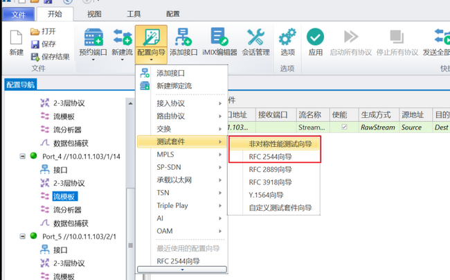Click the 添加向导 add wizard icon
This screenshot has width=450, height=280.
click(183, 37)
